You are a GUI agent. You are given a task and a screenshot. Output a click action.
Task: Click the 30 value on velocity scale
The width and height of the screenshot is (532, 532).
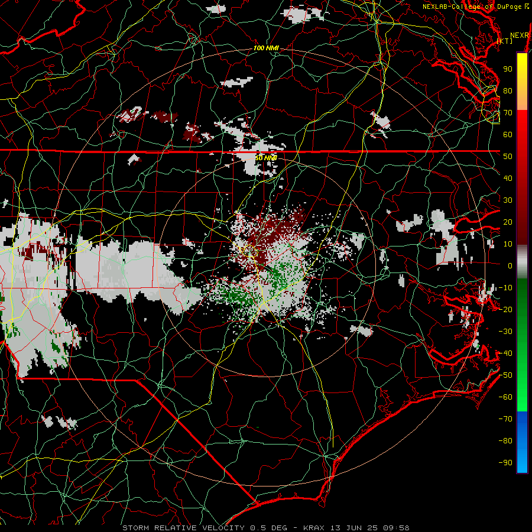(508, 200)
